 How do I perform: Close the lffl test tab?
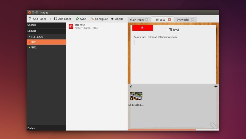point(169,20)
